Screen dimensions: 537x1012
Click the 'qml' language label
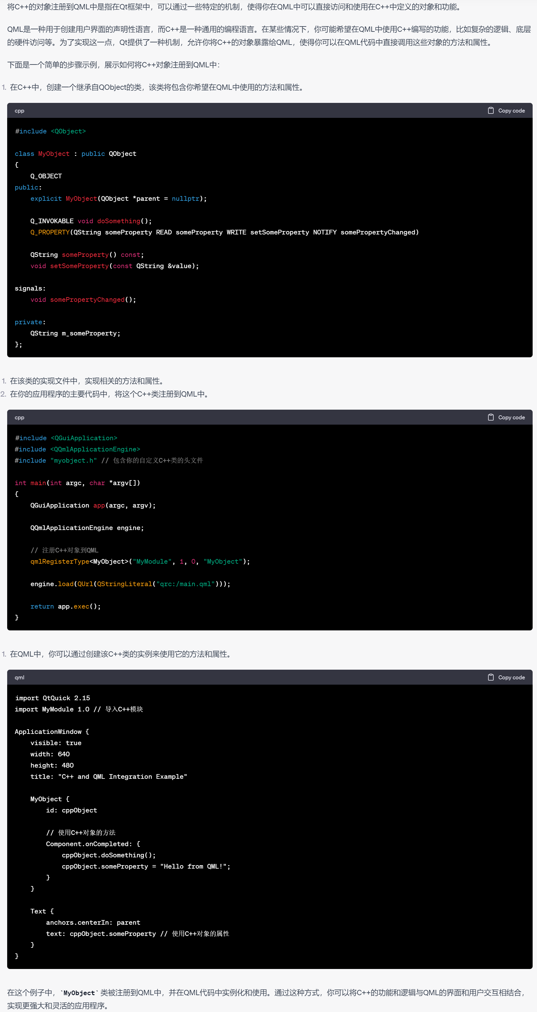[19, 677]
